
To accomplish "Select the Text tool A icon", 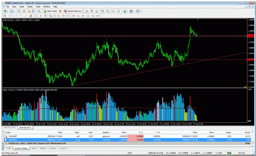I will click(41, 16).
